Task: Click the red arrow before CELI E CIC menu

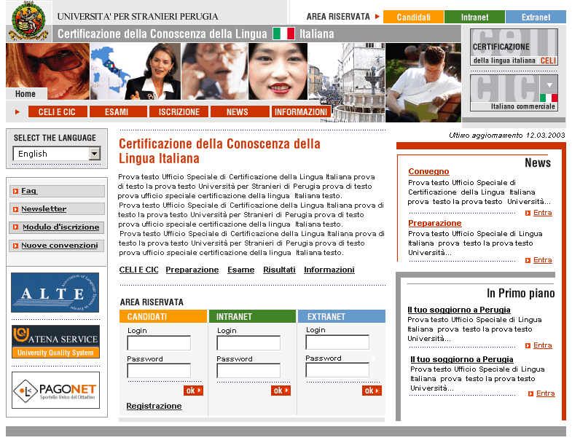Action: point(17,112)
